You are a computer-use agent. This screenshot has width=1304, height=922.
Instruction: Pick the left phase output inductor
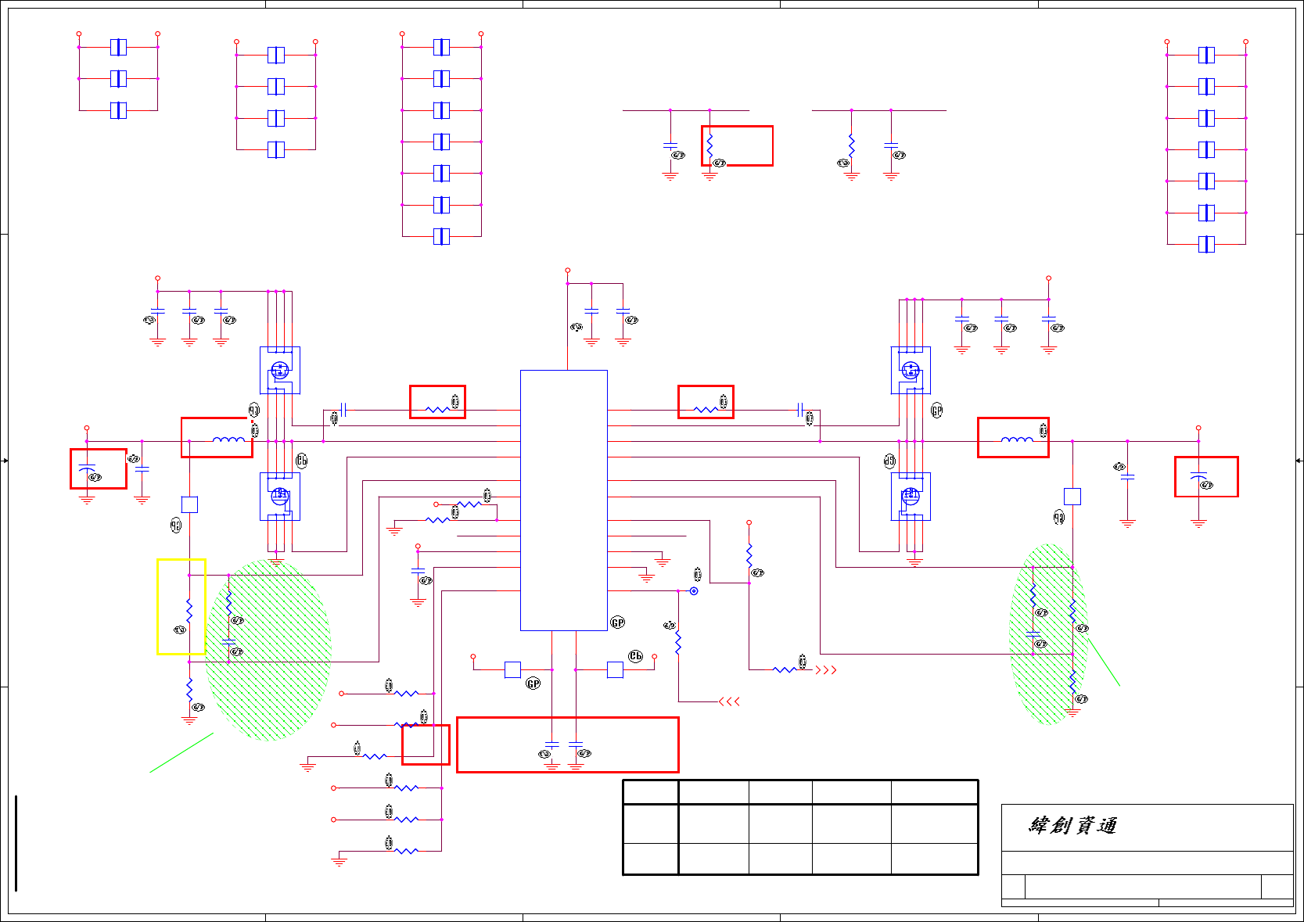[228, 440]
